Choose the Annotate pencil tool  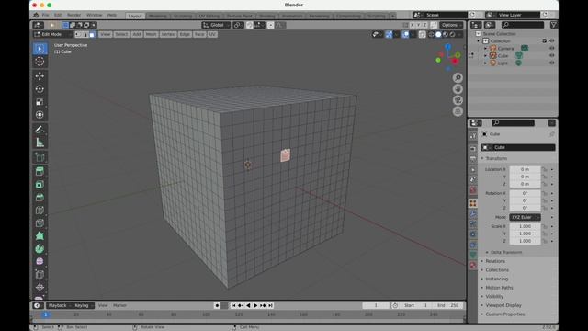[40, 130]
